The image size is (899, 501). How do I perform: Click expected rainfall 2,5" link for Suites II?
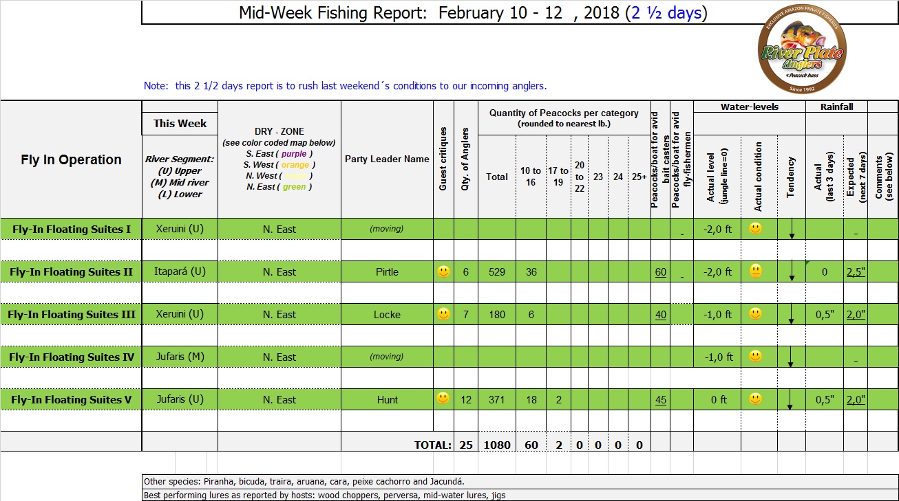[x=855, y=272]
